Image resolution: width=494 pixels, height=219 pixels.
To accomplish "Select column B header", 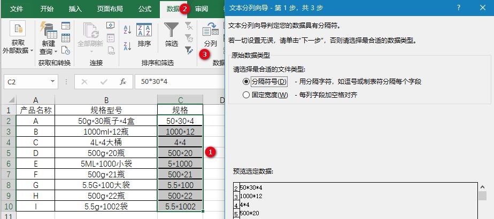I will (x=106, y=100).
